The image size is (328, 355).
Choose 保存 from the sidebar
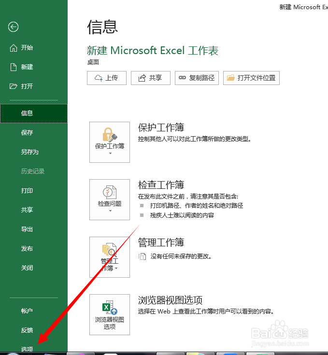point(27,133)
